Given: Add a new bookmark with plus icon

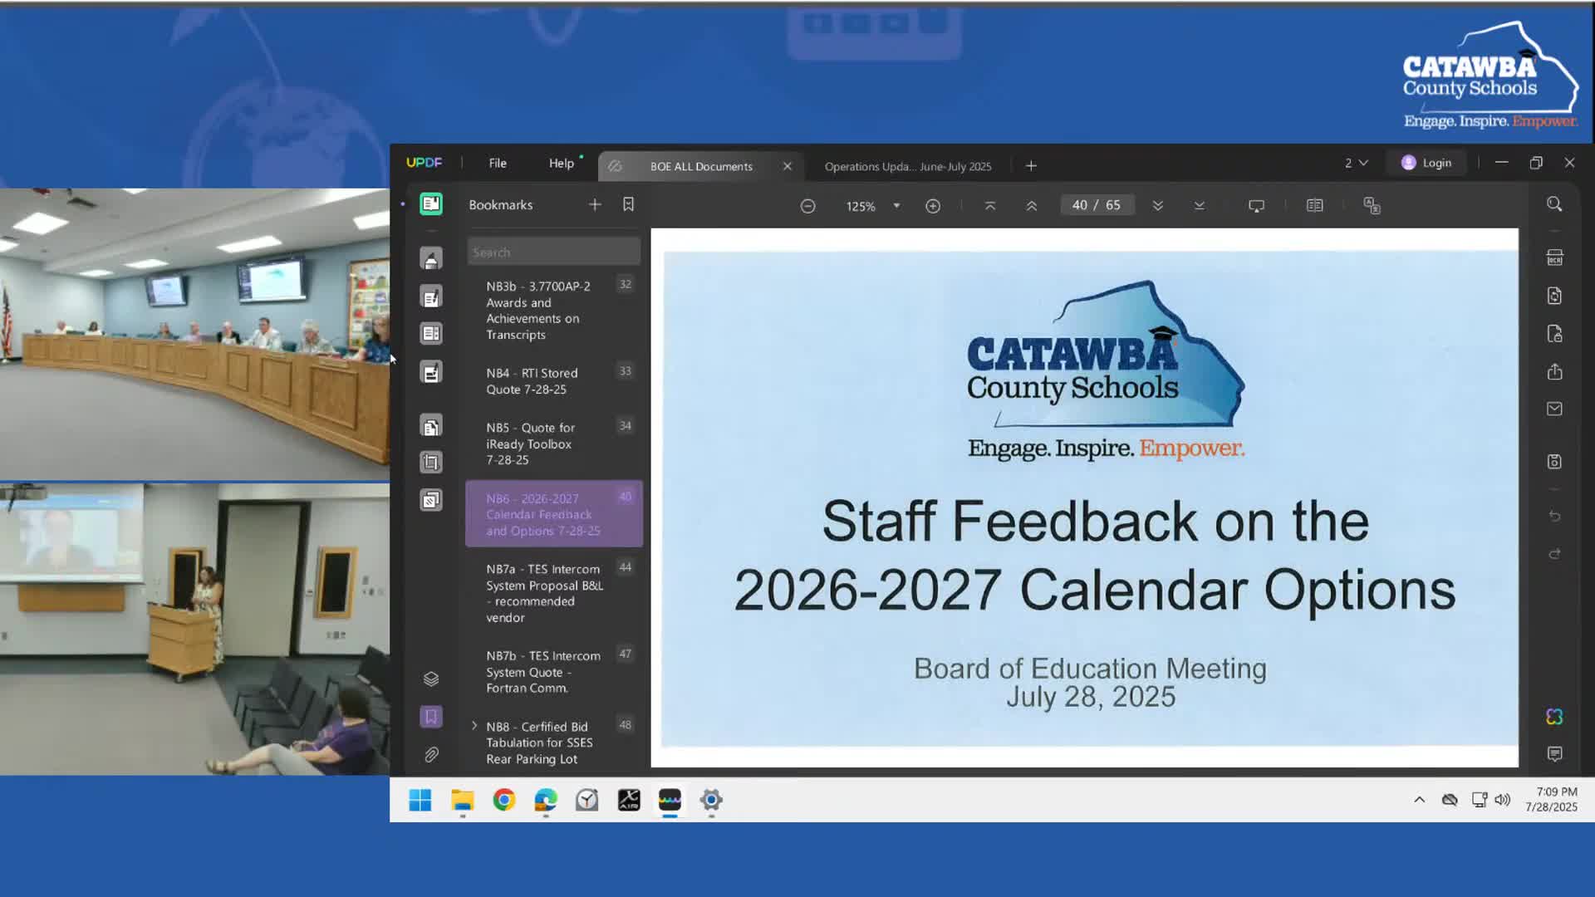Looking at the screenshot, I should [595, 204].
